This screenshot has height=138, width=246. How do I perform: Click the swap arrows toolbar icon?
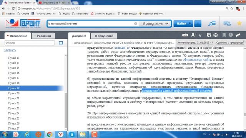point(238,35)
